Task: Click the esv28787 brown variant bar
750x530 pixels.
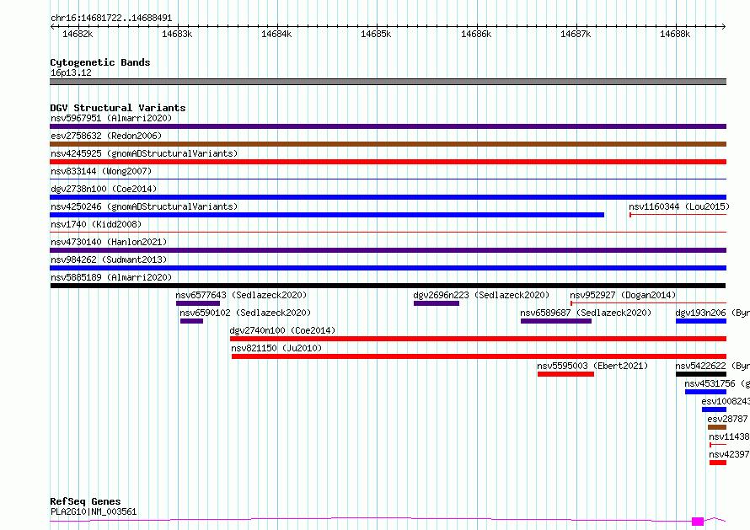Action: (x=717, y=427)
